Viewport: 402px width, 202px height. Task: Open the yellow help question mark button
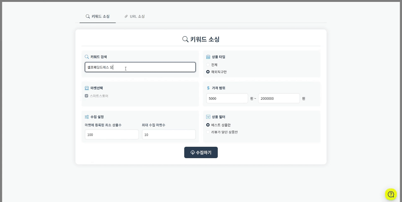coord(391,194)
